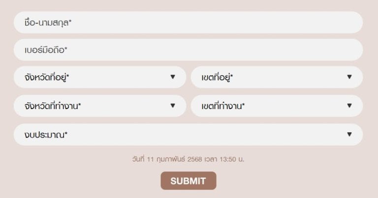Focus the ชื่อ-นามสกุล name input field

pos(189,23)
